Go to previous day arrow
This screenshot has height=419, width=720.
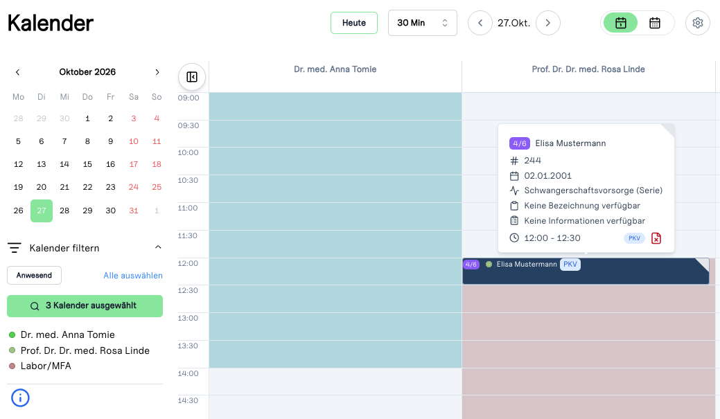pos(480,23)
